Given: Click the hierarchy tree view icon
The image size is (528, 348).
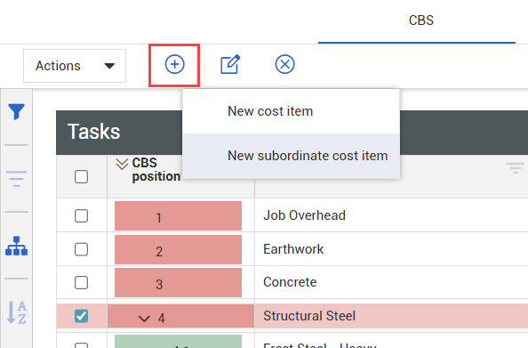Looking at the screenshot, I should coord(17,246).
